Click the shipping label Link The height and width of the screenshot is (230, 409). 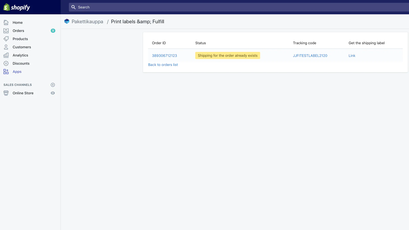(352, 55)
